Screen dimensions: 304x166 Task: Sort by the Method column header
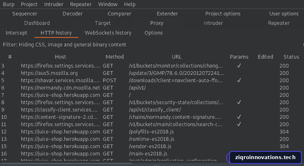click(115, 57)
